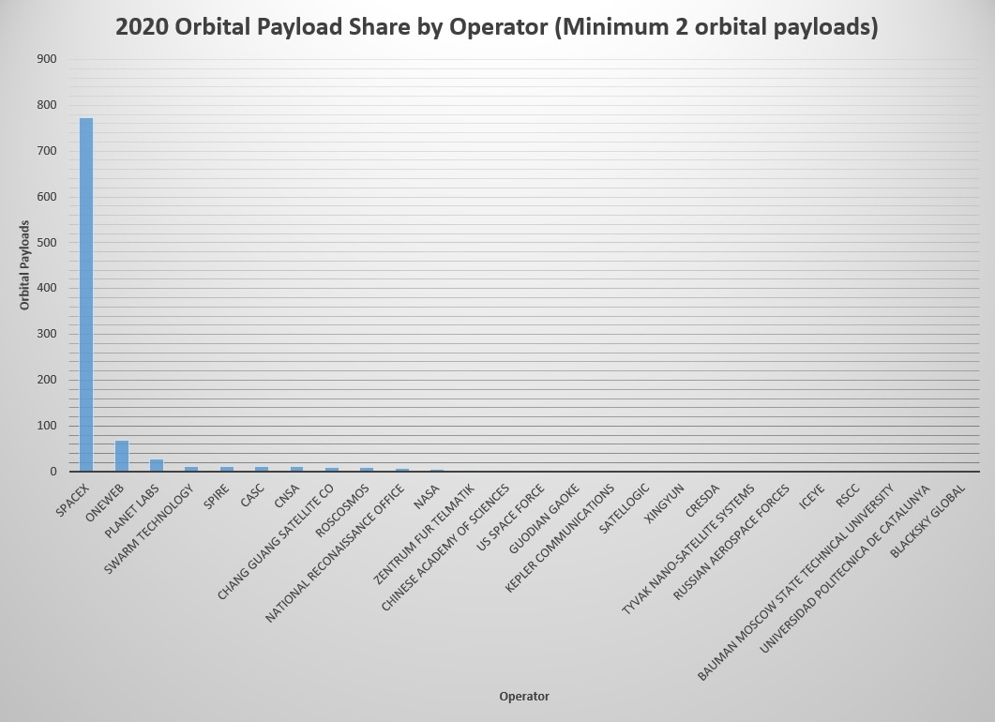Select the 100 vertical axis label

[x=46, y=426]
